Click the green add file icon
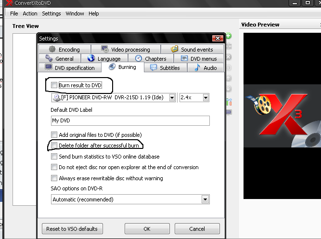The image size is (321, 239). tap(229, 36)
